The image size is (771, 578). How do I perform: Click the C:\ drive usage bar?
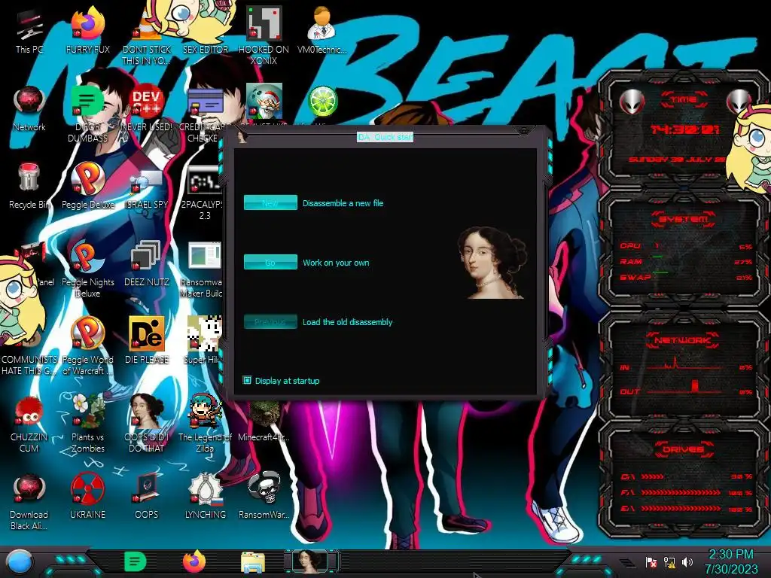click(x=652, y=476)
